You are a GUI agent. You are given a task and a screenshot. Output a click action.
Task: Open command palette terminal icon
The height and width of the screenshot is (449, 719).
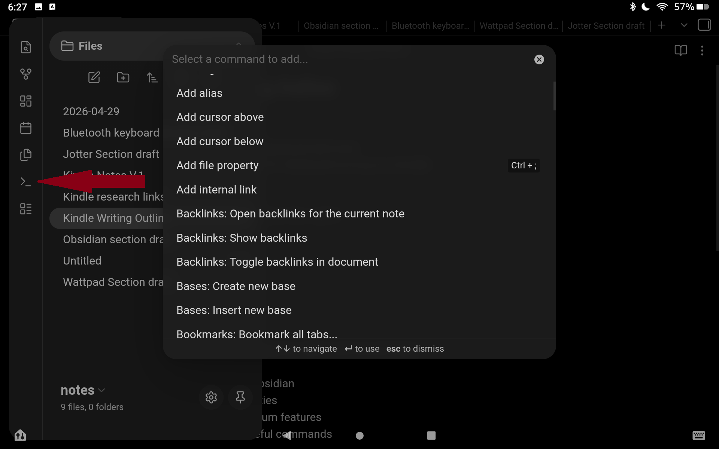25,182
